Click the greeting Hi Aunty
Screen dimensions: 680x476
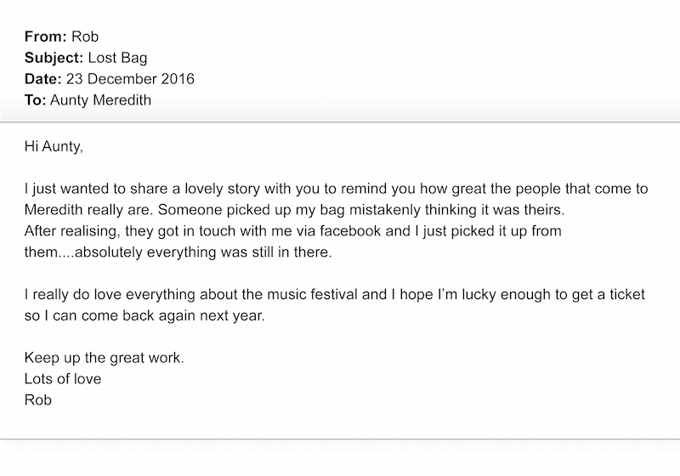tap(54, 147)
